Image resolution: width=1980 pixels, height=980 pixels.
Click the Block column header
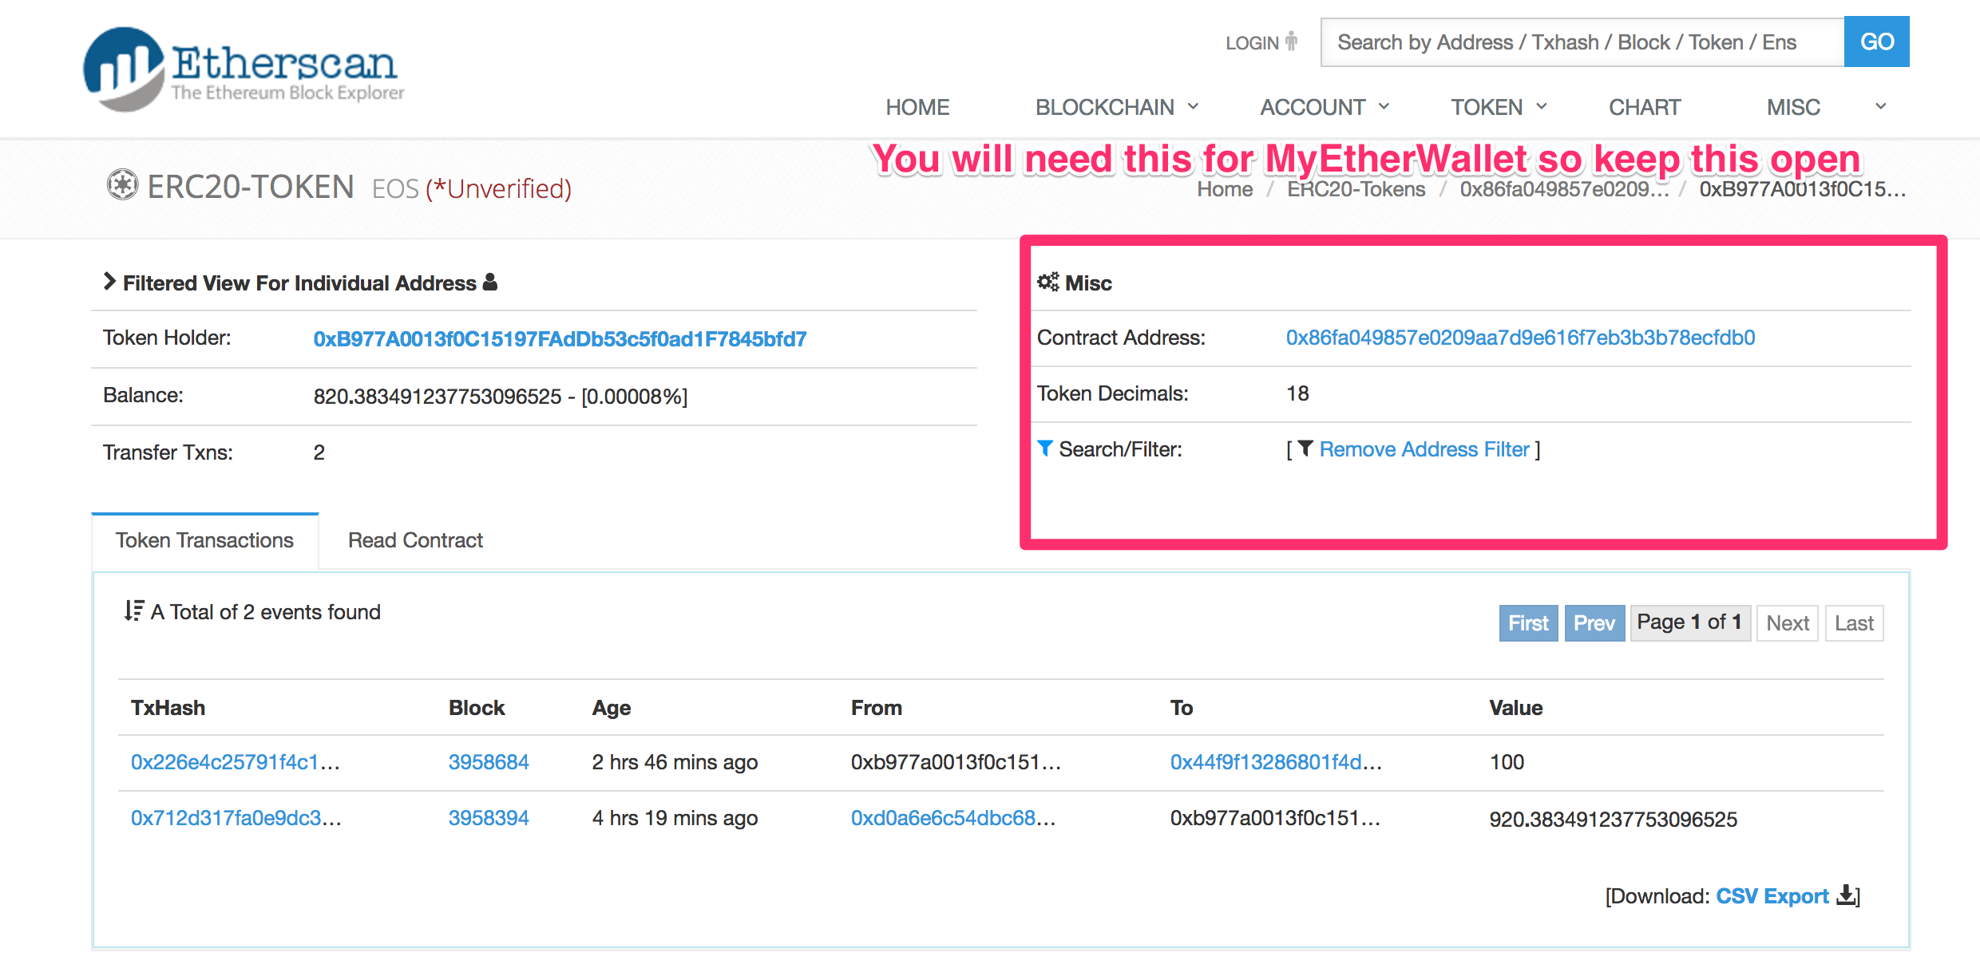(477, 708)
